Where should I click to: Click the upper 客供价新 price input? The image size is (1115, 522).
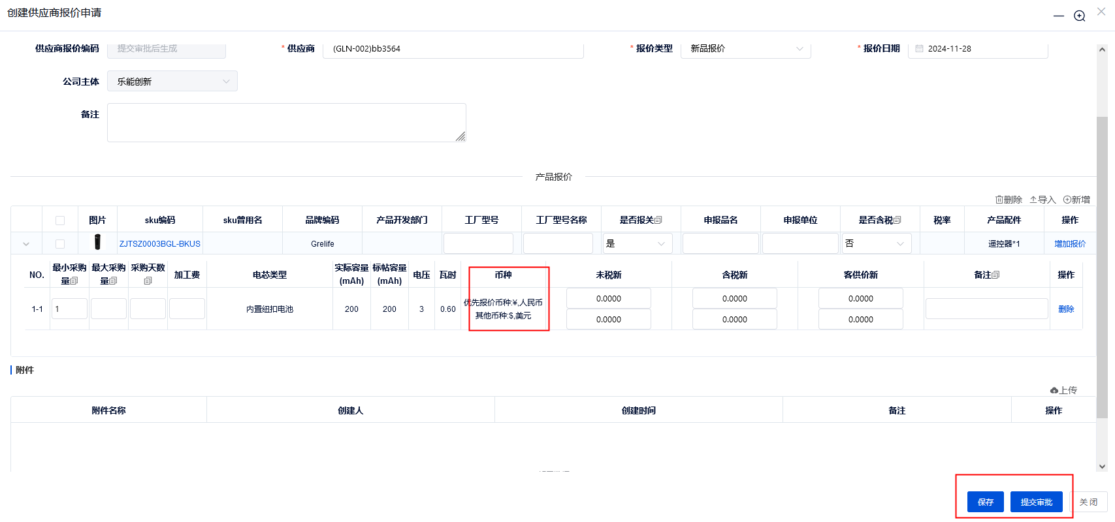861,298
